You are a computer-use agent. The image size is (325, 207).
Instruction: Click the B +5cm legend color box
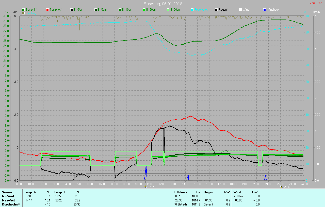[72, 10]
